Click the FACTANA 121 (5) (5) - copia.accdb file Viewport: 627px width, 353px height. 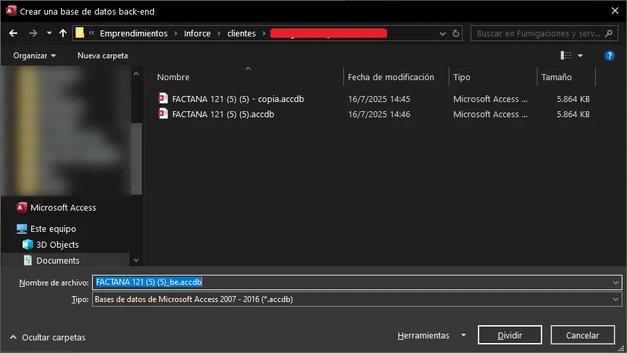click(x=237, y=99)
